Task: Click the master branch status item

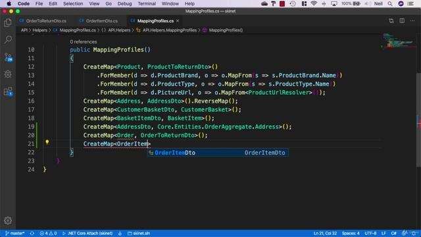Action: click(x=14, y=233)
